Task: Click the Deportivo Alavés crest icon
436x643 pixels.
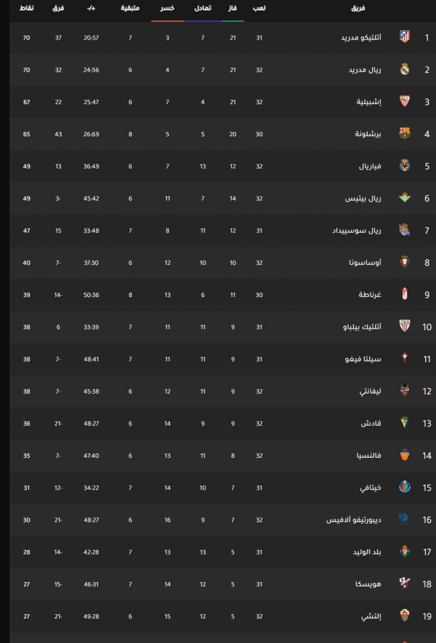Action: coord(405,519)
